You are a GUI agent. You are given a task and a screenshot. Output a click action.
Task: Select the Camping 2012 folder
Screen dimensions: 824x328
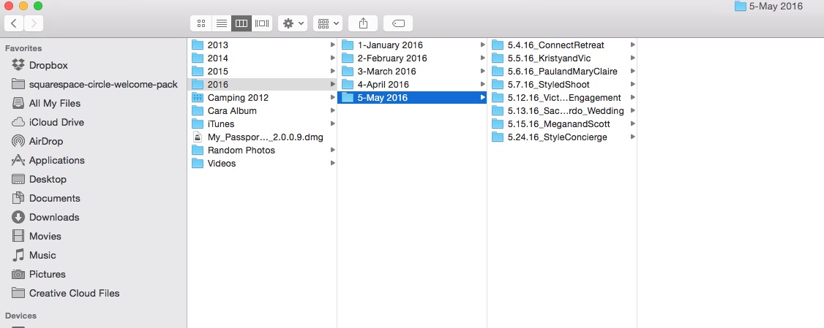(x=262, y=98)
